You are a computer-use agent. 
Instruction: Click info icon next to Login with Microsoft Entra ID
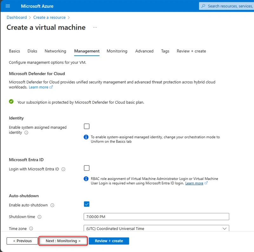coord(63,169)
